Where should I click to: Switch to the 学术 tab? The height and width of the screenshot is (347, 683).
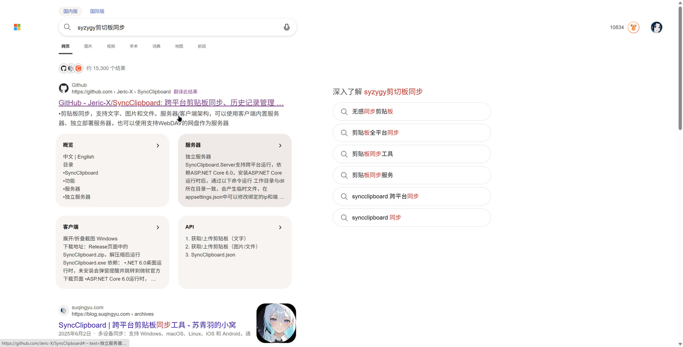tap(134, 46)
